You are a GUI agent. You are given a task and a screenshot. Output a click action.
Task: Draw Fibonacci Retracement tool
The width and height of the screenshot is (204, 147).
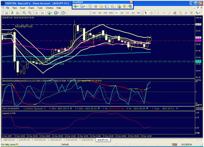coord(180,13)
